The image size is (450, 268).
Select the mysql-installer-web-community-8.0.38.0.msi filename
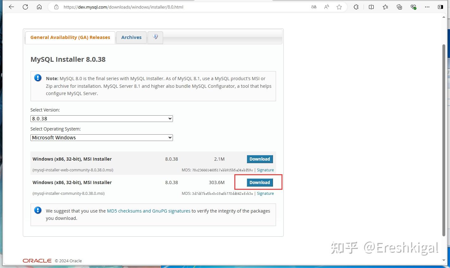[x=73, y=170]
